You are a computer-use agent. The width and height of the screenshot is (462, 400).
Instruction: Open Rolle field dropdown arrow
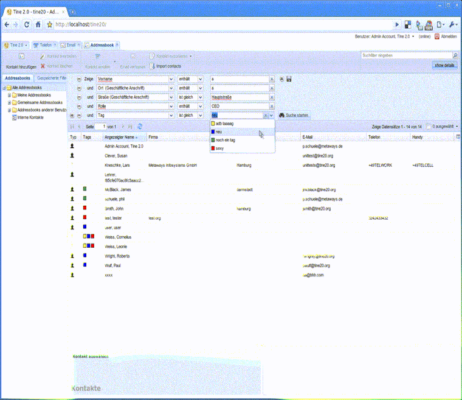[171, 107]
